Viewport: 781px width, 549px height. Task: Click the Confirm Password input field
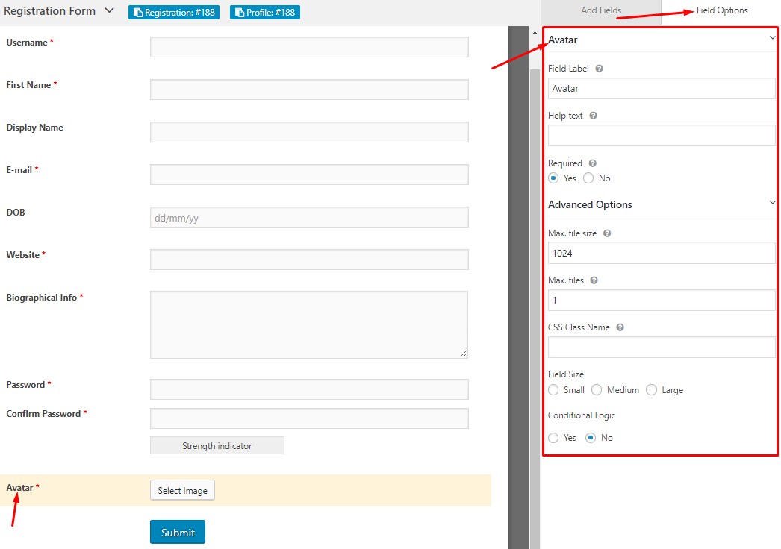[309, 418]
